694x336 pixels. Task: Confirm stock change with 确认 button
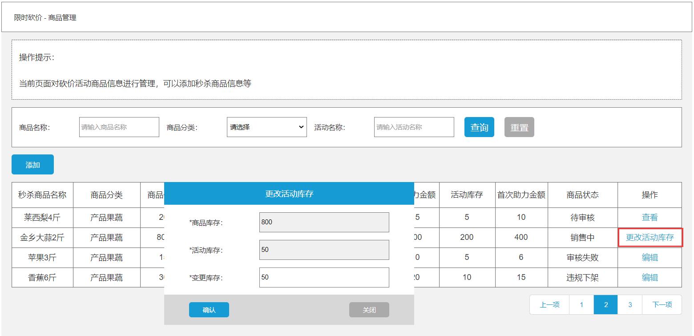(x=209, y=310)
